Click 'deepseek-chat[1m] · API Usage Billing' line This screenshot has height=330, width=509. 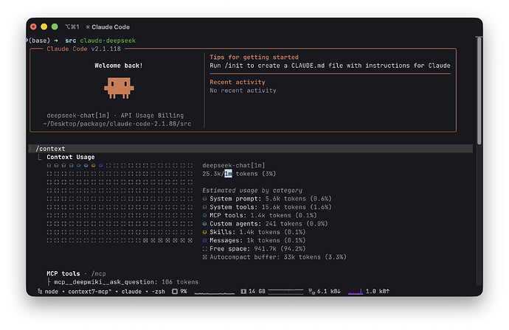click(x=115, y=116)
